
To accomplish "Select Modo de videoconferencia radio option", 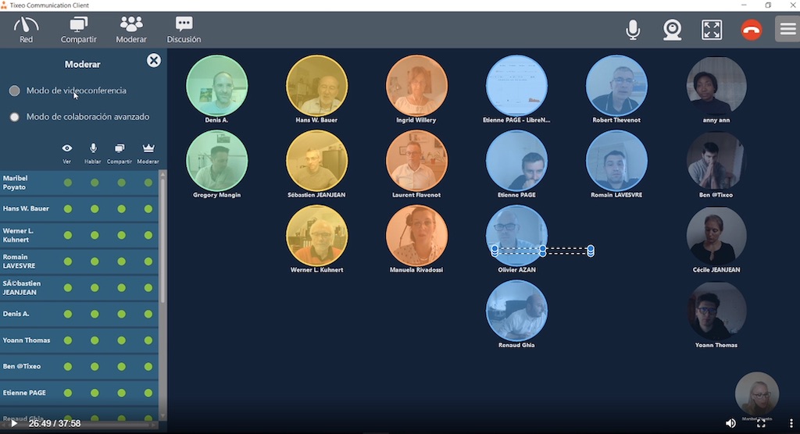I will (x=14, y=91).
